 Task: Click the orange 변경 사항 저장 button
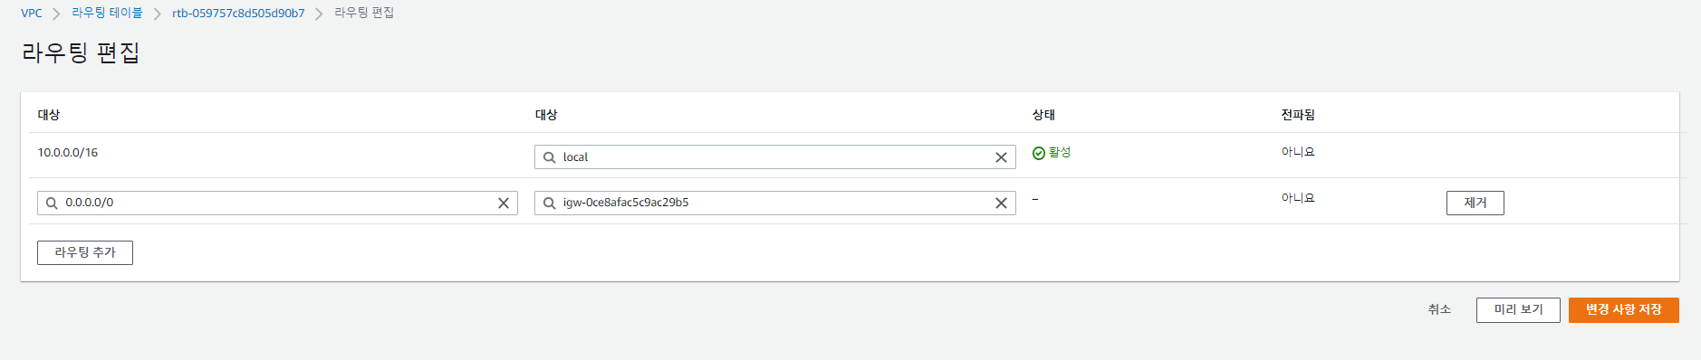click(1624, 309)
